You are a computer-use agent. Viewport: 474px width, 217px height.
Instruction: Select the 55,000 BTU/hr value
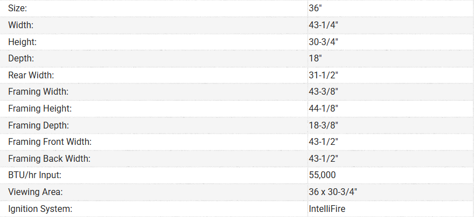(322, 175)
